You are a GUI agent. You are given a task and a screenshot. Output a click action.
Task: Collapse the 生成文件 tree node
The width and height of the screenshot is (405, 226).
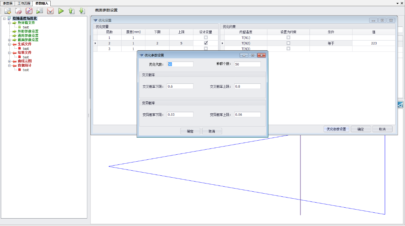point(9,44)
